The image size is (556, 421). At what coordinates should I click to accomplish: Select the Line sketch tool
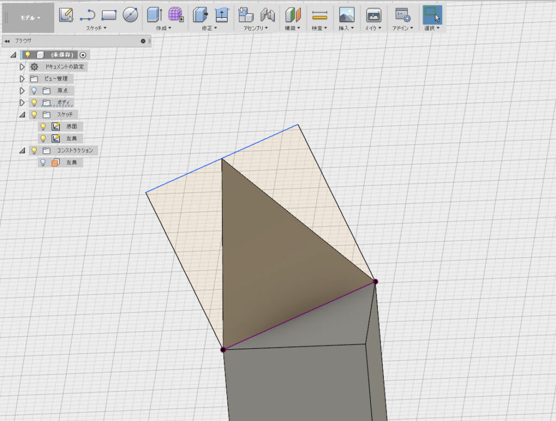(x=87, y=15)
